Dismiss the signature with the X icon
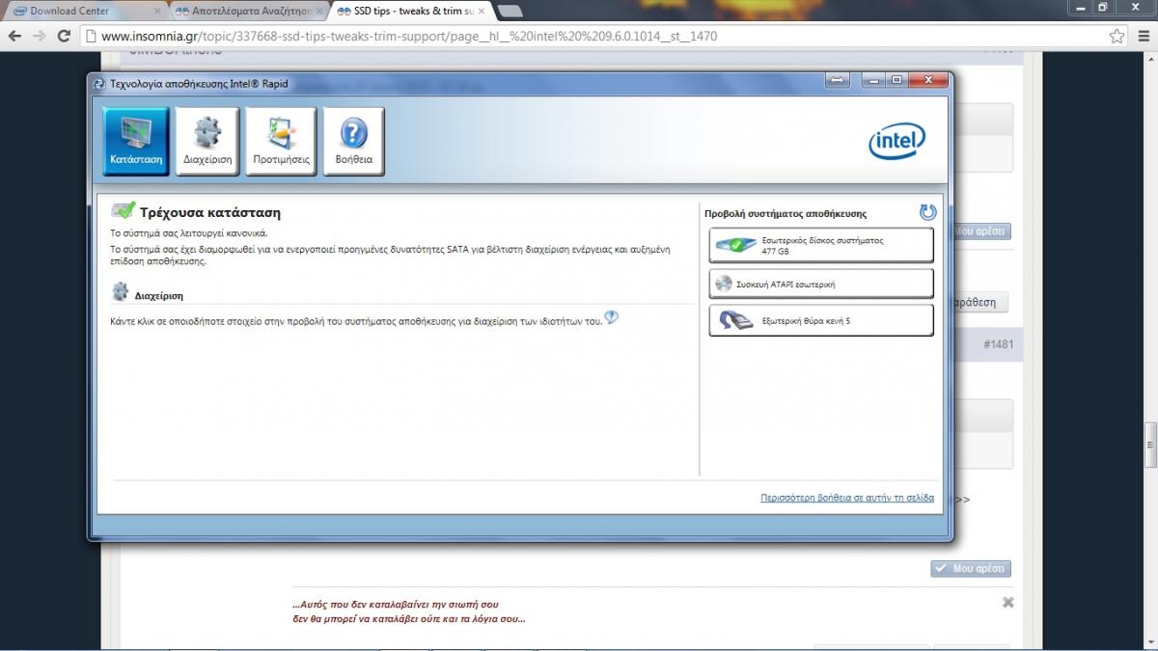1158x651 pixels. click(x=1008, y=602)
